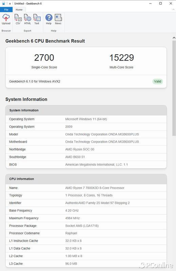Click the Northbridge row label
The width and height of the screenshot is (176, 271).
pos(17,149)
